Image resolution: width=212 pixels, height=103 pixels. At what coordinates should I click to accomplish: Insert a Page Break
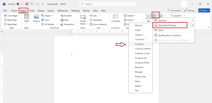[x=11, y=24]
